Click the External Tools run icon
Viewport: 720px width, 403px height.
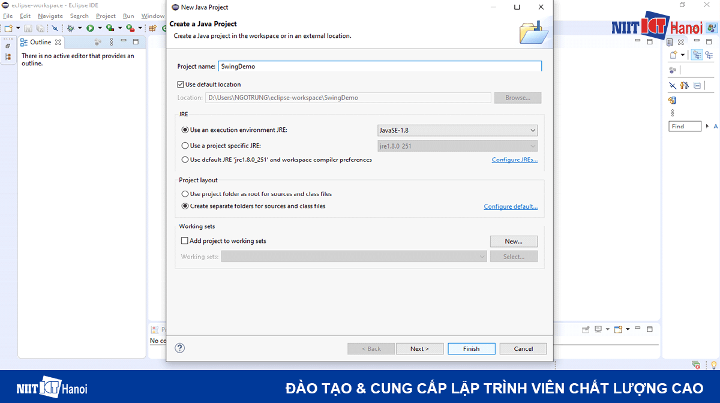130,28
